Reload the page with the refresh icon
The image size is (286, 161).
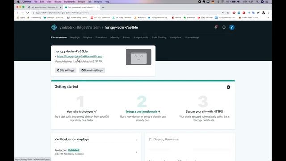point(28,13)
